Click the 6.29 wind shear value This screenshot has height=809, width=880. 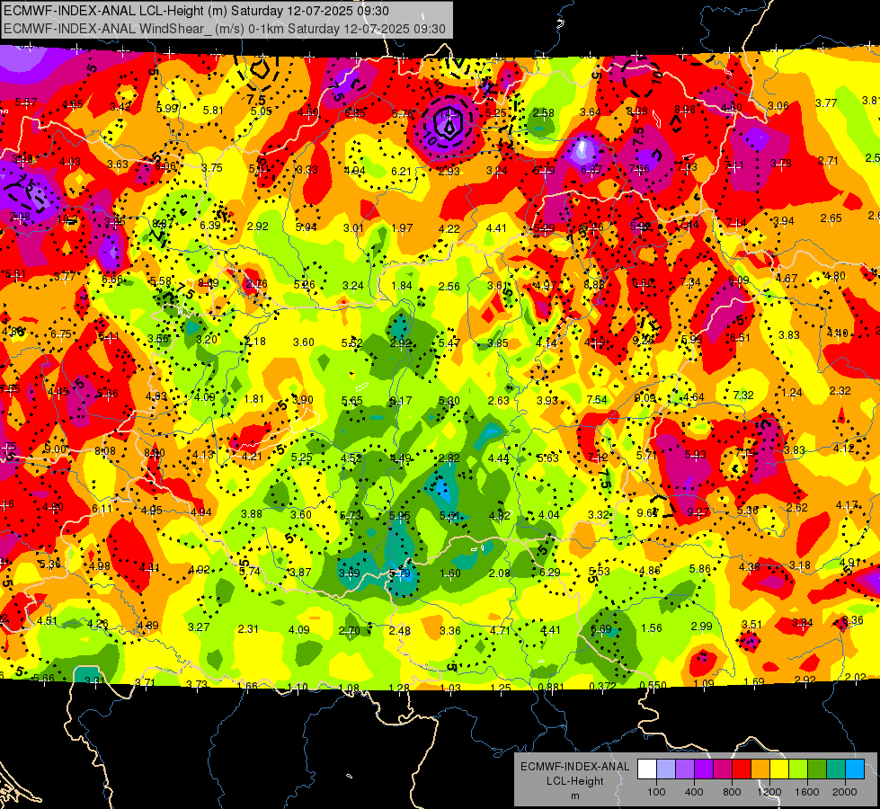[549, 572]
